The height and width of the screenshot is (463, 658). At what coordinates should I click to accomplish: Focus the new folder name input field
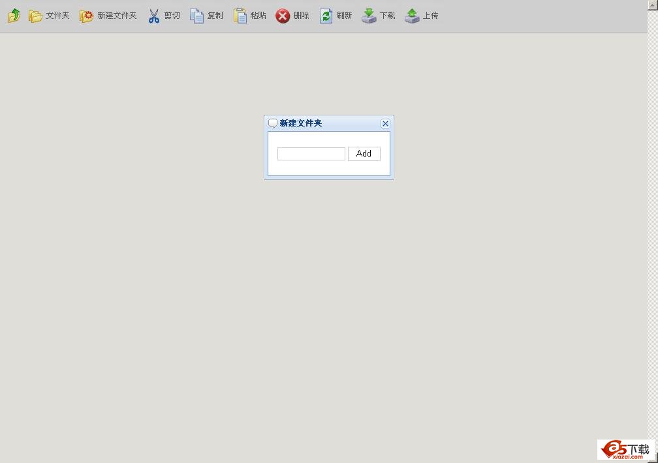tap(311, 154)
